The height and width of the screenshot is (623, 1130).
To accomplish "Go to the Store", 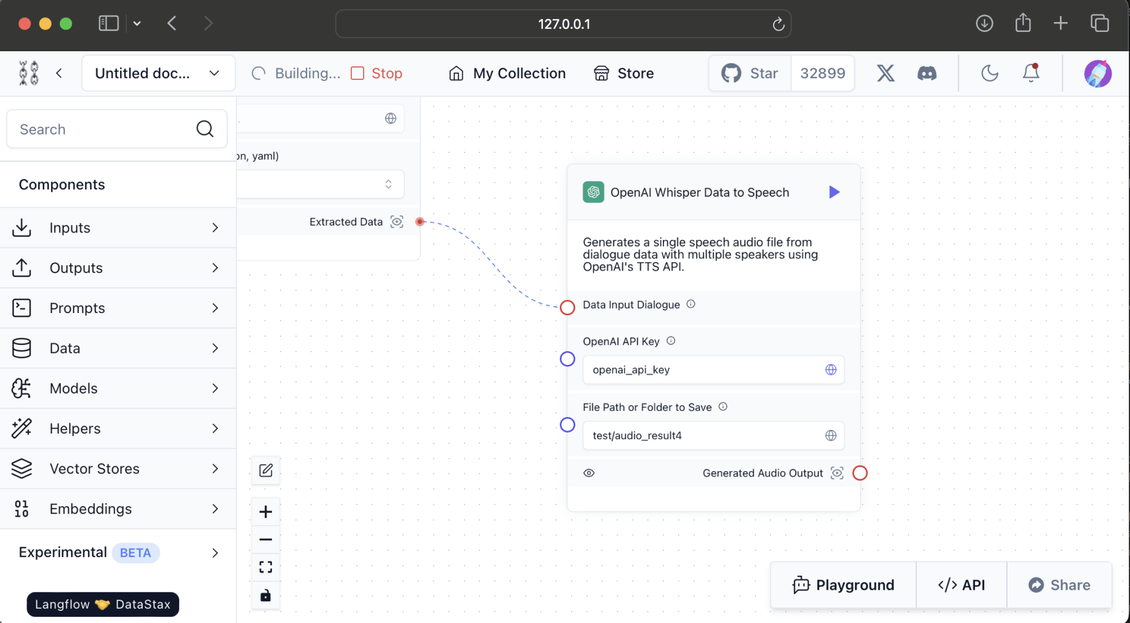I will (x=623, y=73).
